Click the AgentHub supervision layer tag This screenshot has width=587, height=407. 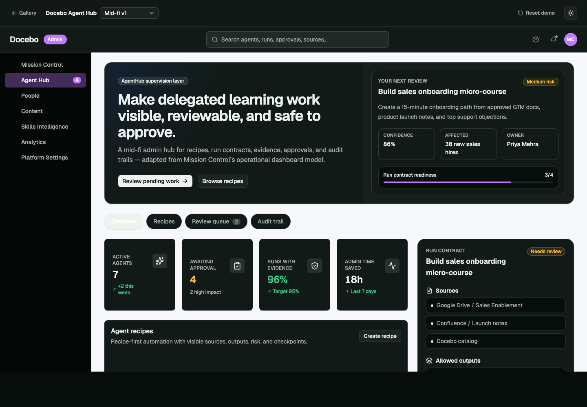[x=153, y=81]
